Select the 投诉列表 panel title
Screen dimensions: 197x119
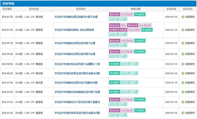point(8,3)
